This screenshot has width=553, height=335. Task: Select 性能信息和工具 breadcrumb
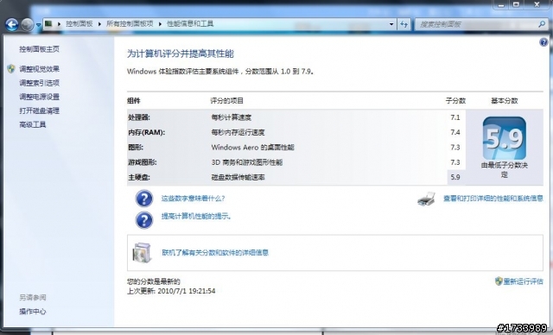pos(190,23)
